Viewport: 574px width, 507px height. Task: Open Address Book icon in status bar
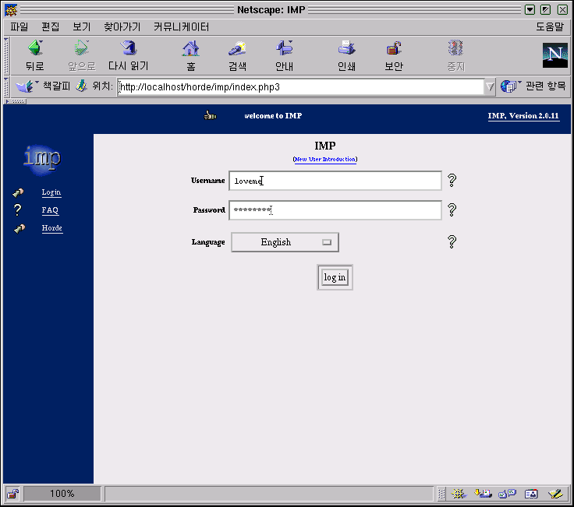[x=531, y=494]
